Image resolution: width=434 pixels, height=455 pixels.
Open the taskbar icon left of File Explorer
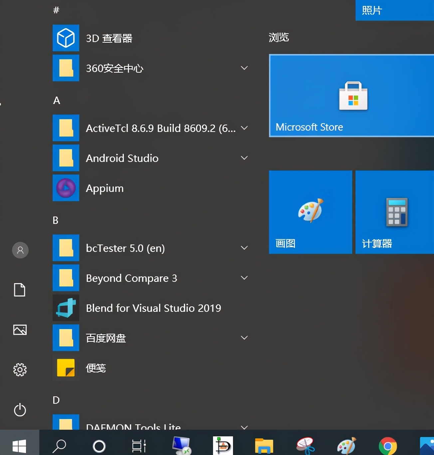pos(223,446)
